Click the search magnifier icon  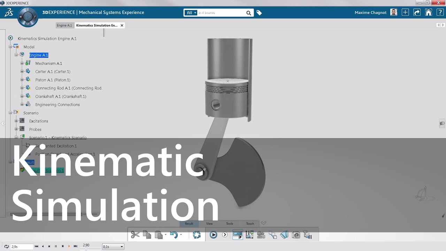coord(248,13)
